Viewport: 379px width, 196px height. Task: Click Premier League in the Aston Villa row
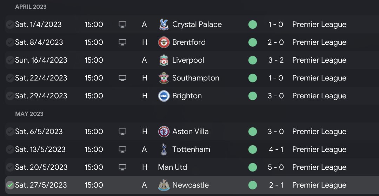(319, 132)
